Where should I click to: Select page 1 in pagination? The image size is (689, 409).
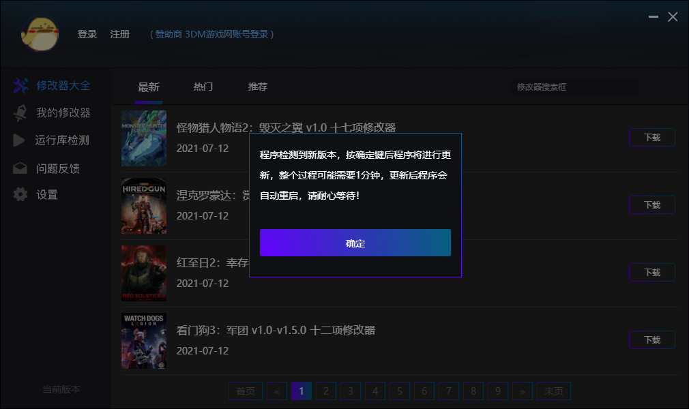click(x=302, y=391)
